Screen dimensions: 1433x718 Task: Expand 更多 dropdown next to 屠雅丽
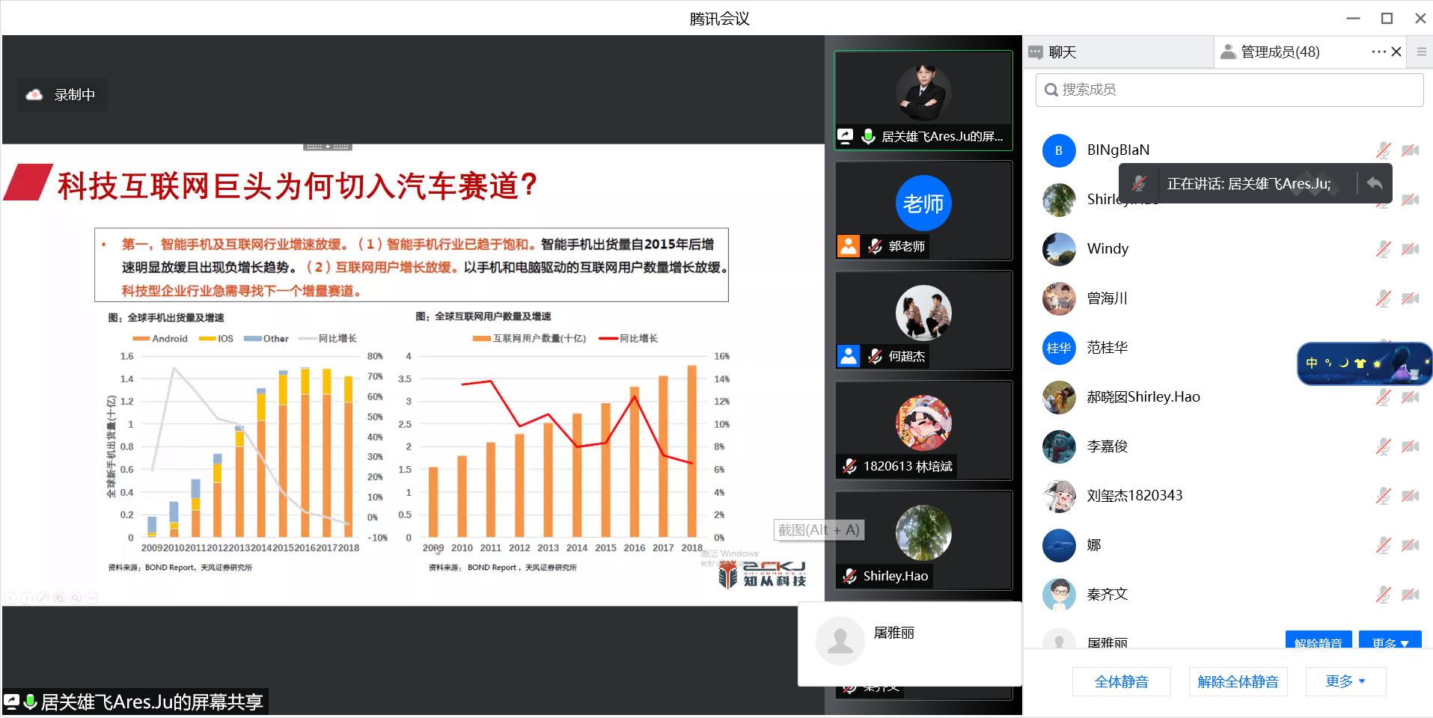pos(1390,642)
